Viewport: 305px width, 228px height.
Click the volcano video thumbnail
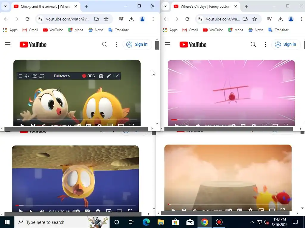[228, 178]
